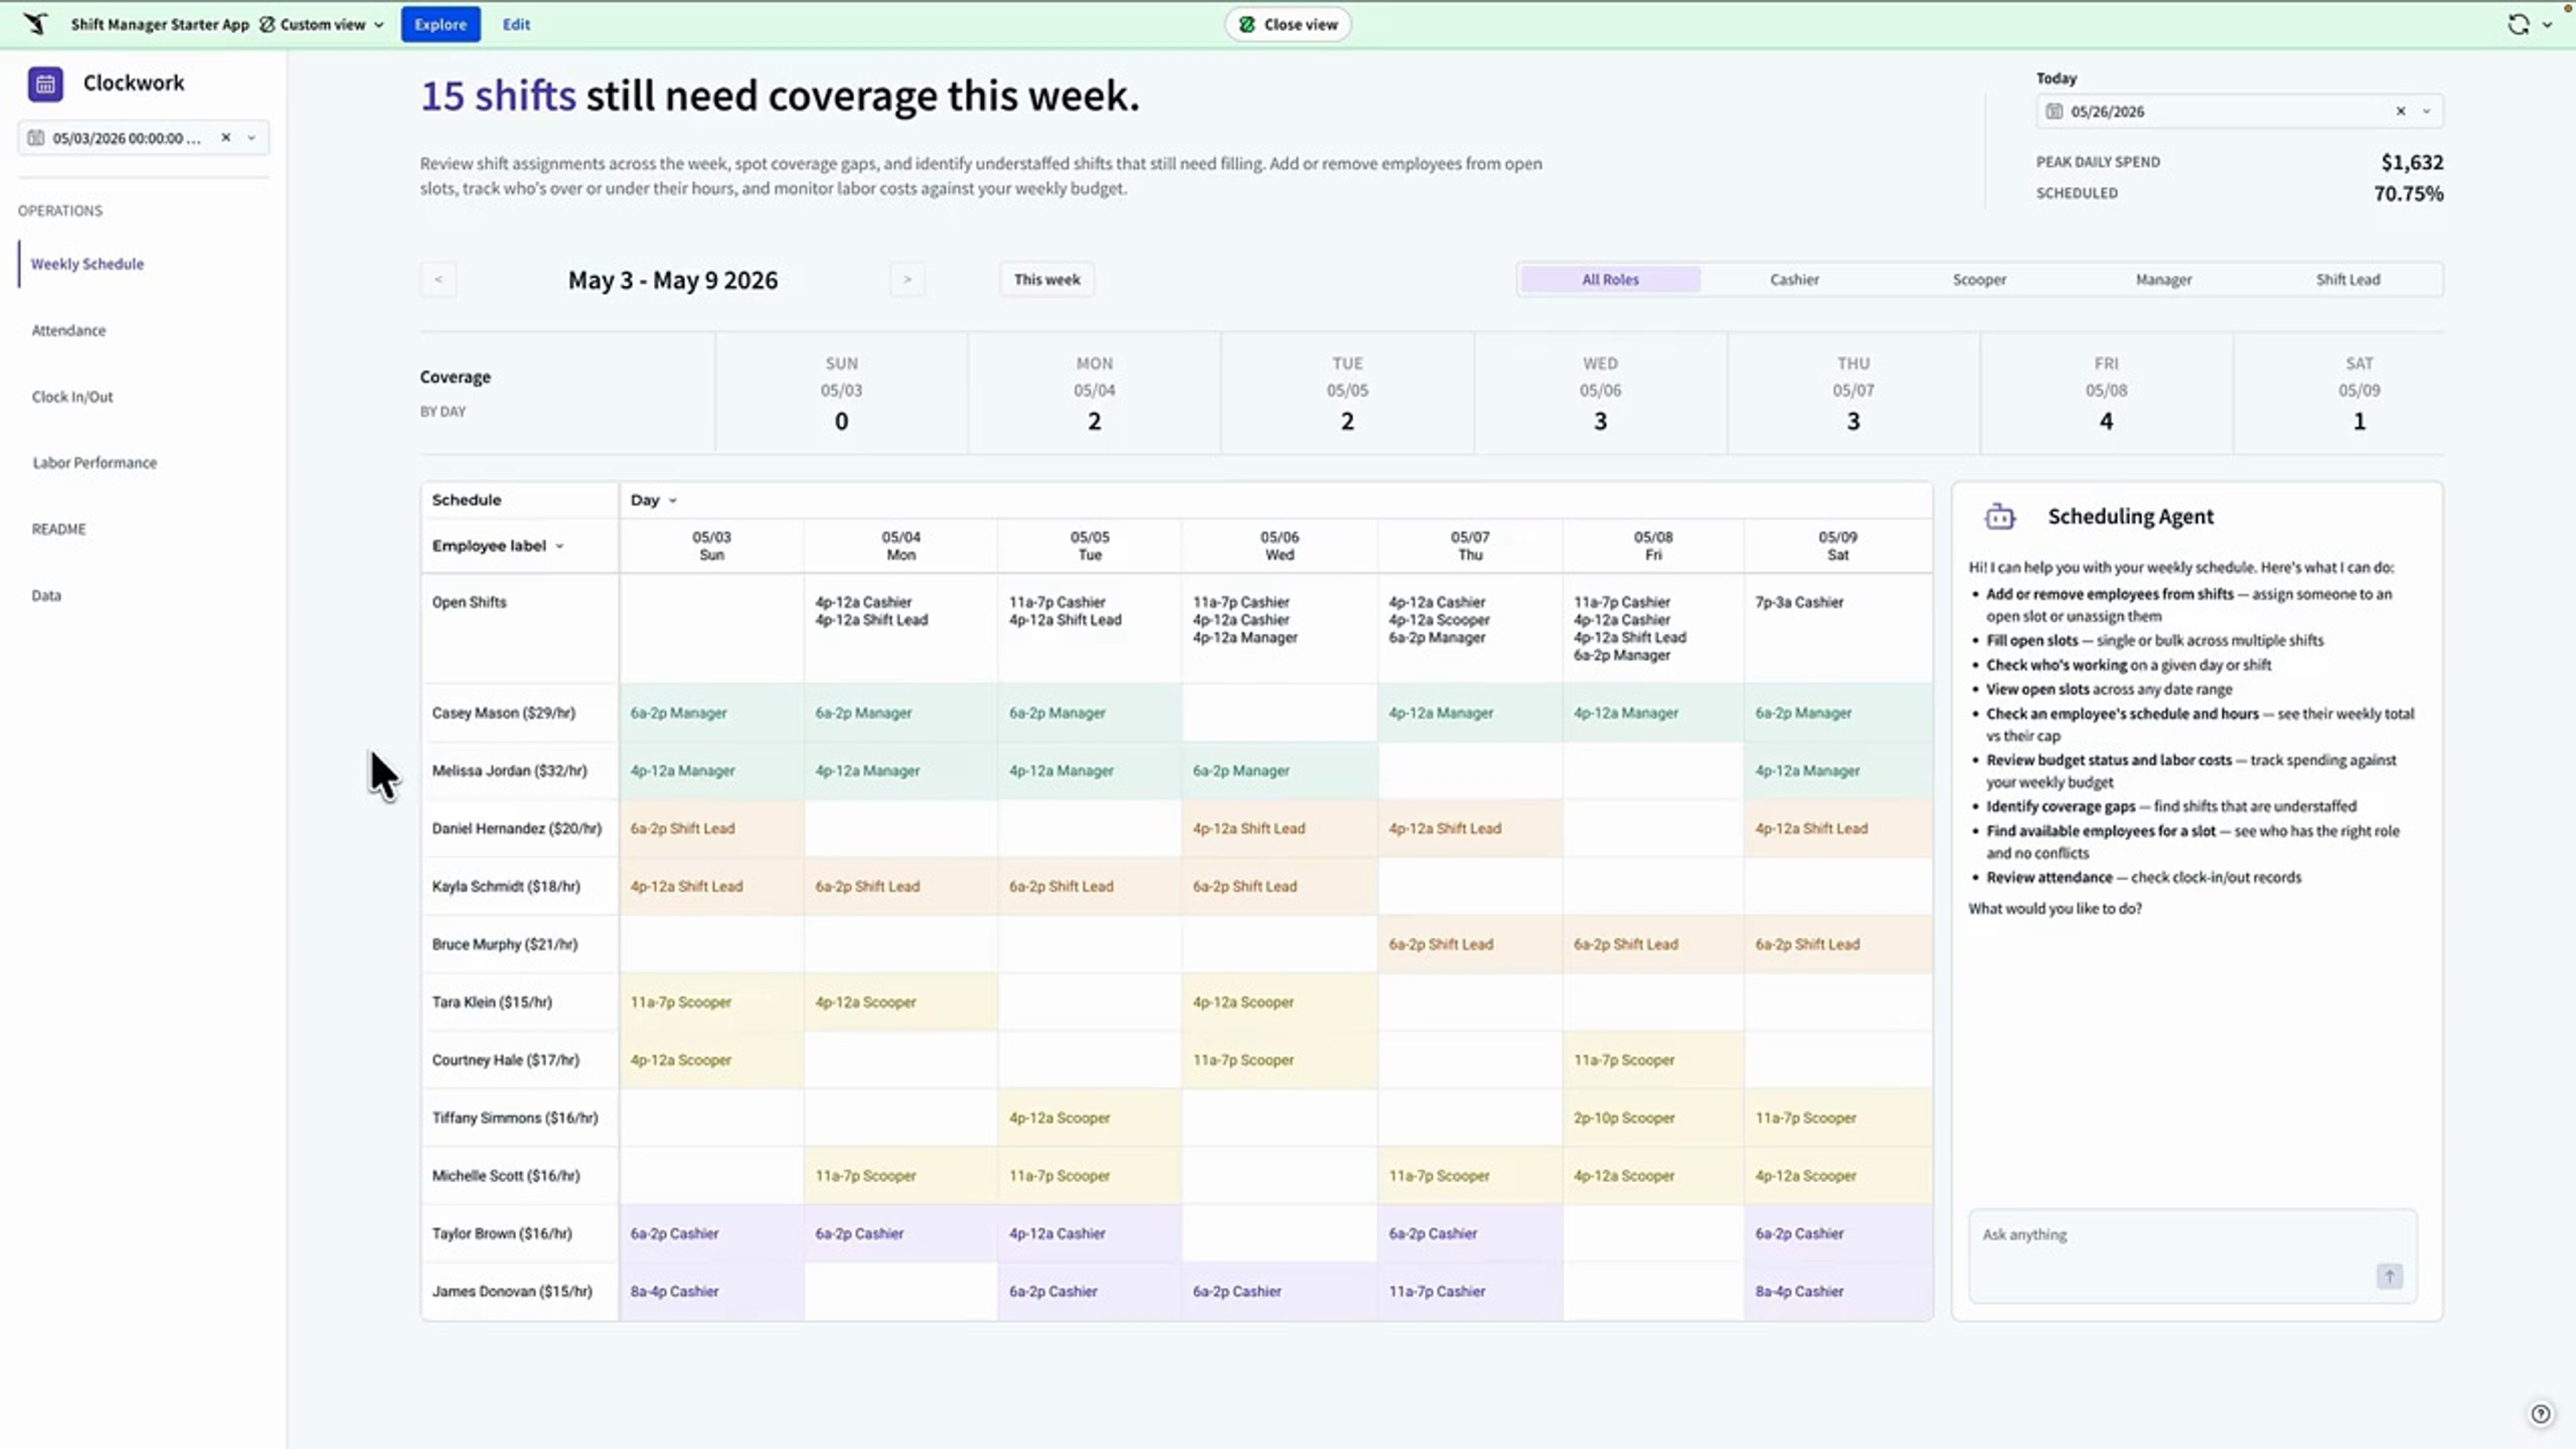Filter schedule by Shift Lead role
The image size is (2576, 1449).
2347,280
